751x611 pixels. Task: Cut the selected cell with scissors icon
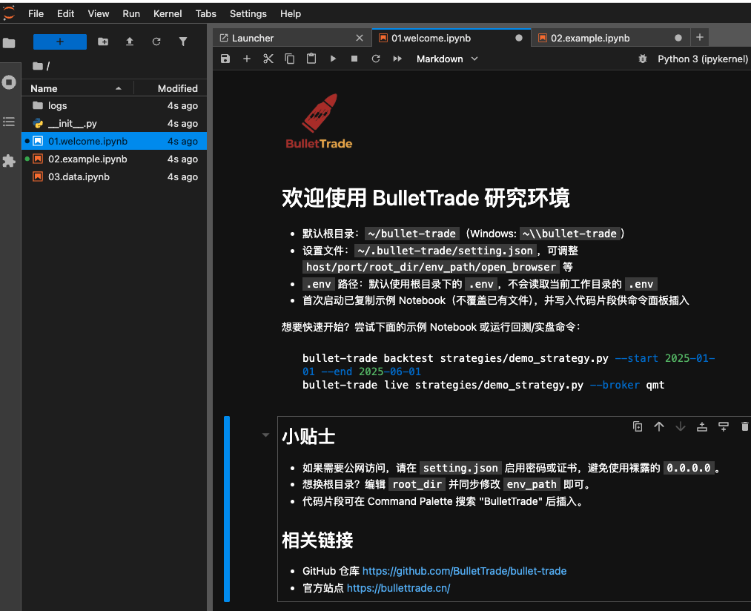pyautogui.click(x=268, y=59)
